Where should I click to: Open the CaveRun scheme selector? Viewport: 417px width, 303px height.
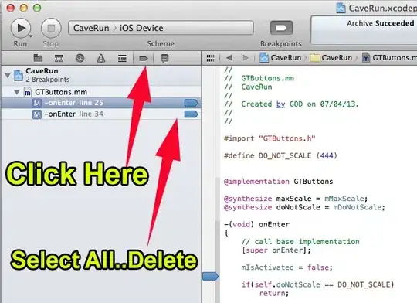(91, 28)
